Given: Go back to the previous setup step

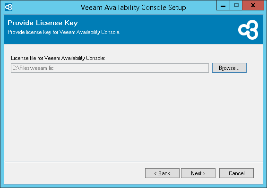Looking at the screenshot, I should [x=162, y=173].
